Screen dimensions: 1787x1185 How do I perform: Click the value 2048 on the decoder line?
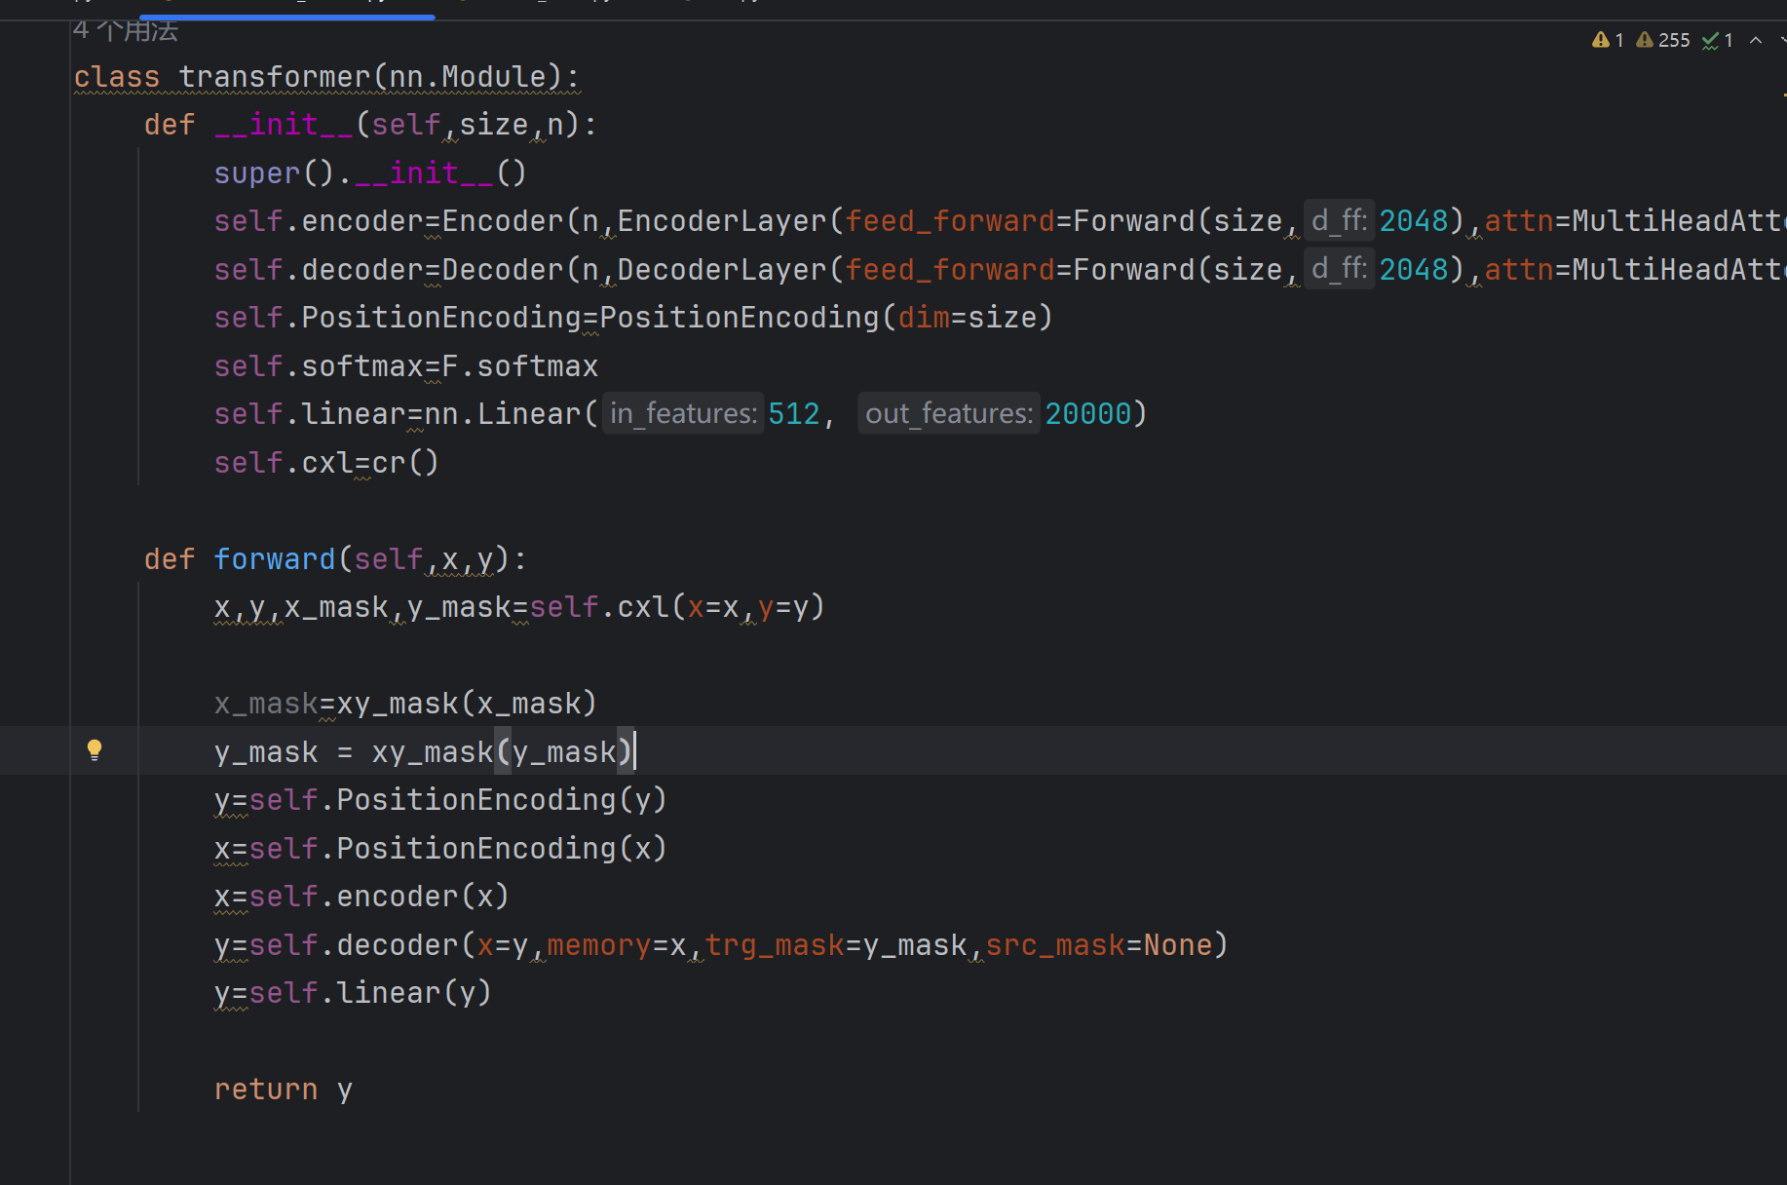[1414, 270]
